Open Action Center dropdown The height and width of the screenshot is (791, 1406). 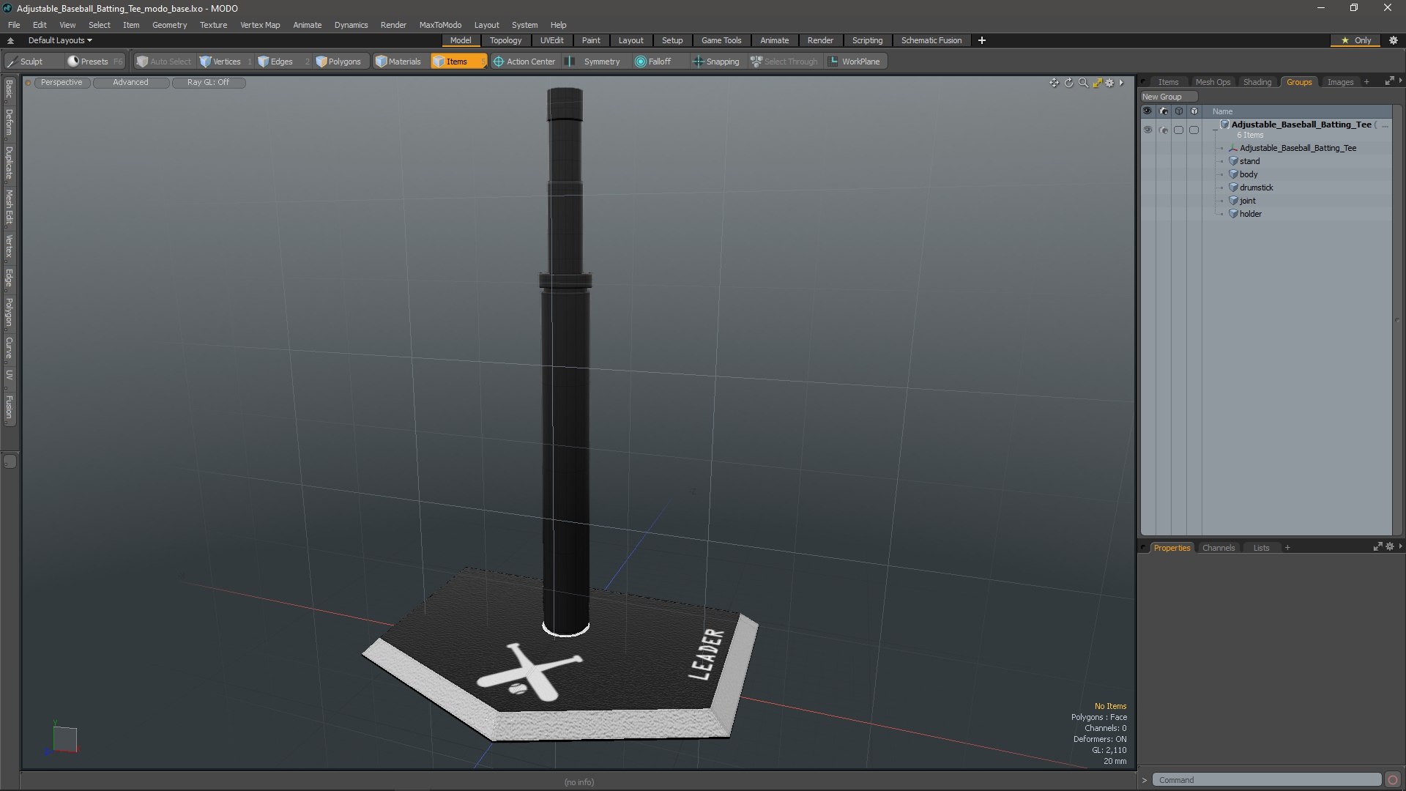(x=524, y=62)
